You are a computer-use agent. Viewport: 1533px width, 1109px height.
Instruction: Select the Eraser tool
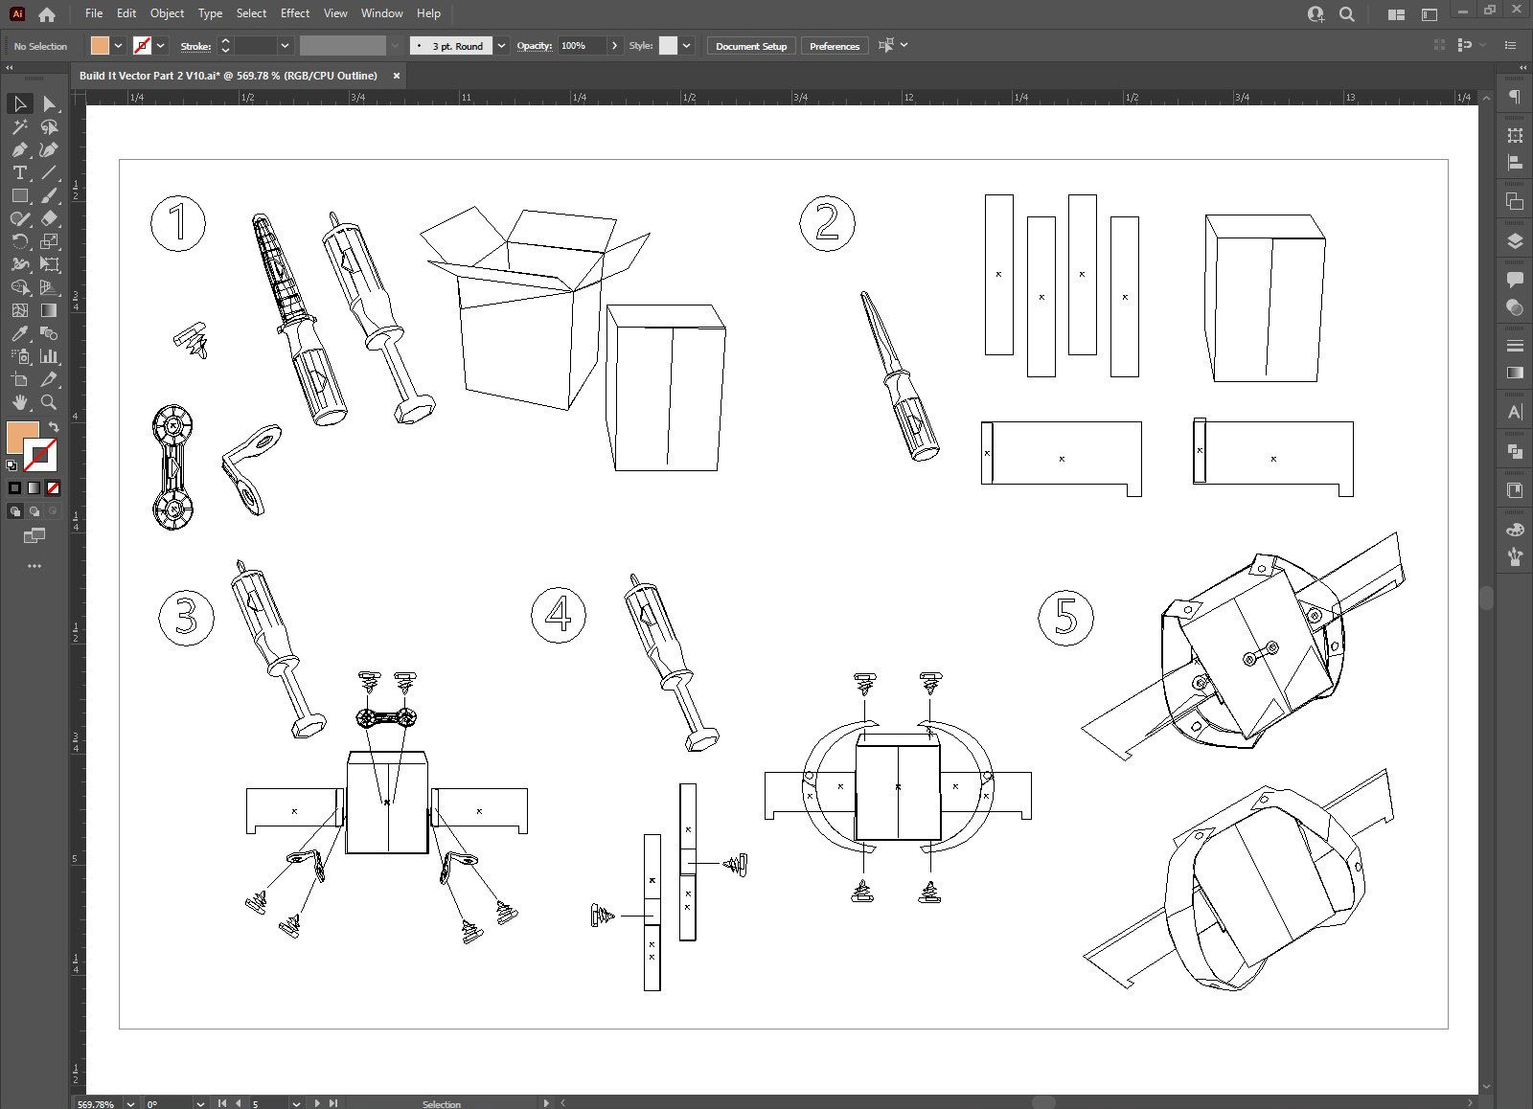49,218
